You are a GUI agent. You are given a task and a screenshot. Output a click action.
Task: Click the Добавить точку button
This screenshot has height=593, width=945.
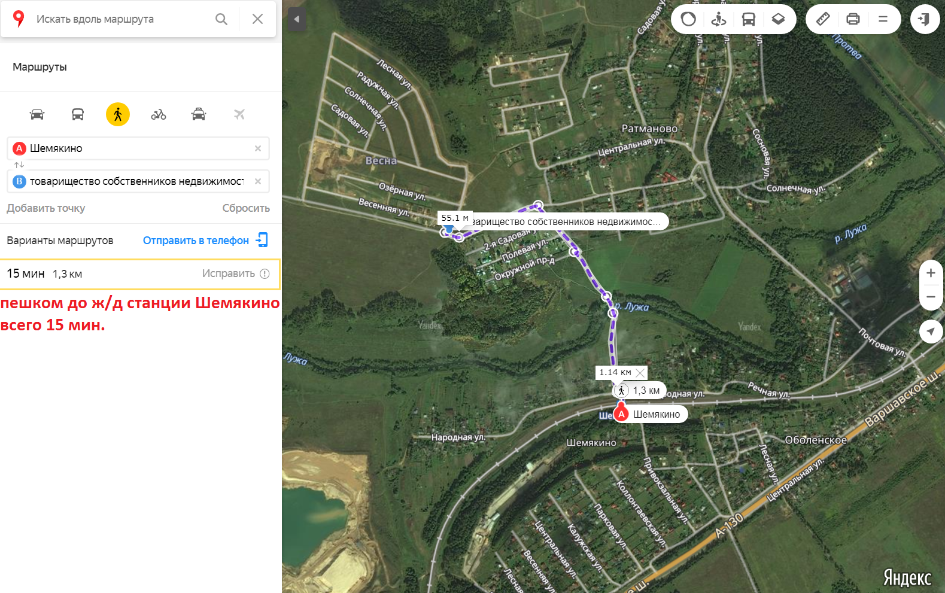46,208
